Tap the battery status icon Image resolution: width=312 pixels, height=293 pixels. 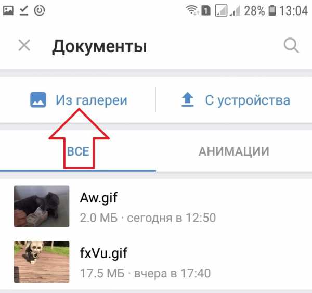[x=272, y=10]
